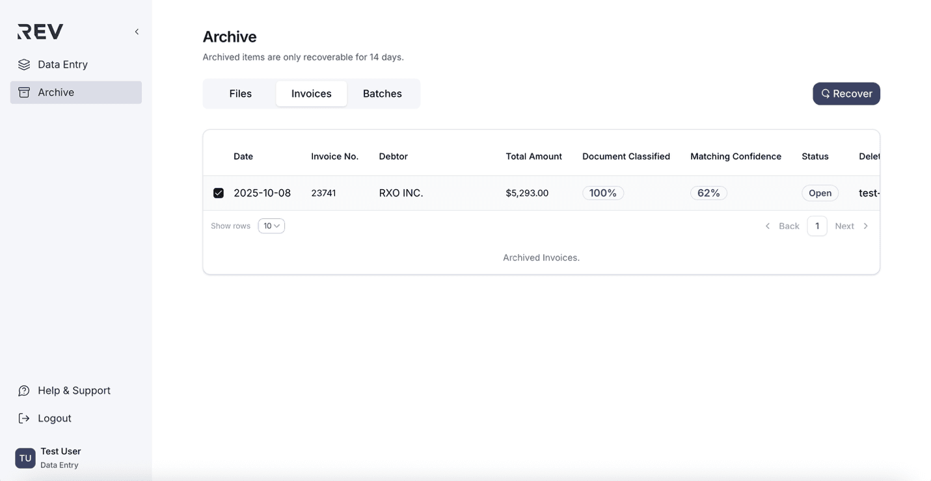931x481 pixels.
Task: Collapse the sidebar using the chevron
Action: (x=136, y=31)
